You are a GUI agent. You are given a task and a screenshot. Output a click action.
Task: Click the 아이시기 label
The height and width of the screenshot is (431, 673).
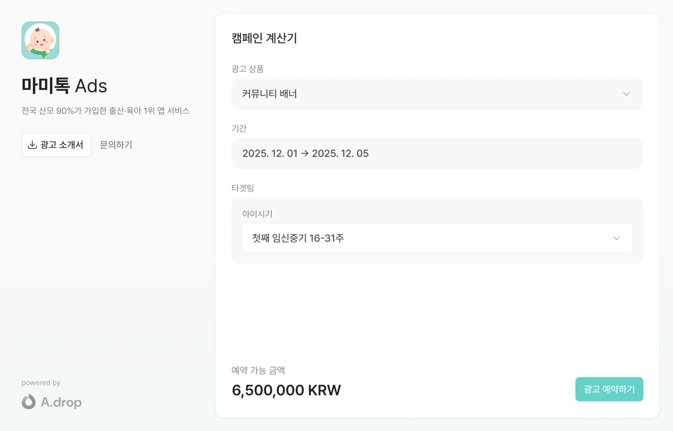(257, 214)
